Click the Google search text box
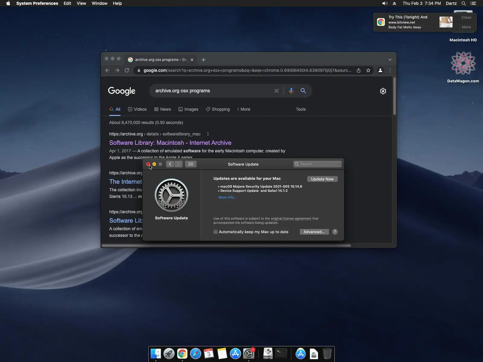483x362 pixels. click(x=213, y=91)
